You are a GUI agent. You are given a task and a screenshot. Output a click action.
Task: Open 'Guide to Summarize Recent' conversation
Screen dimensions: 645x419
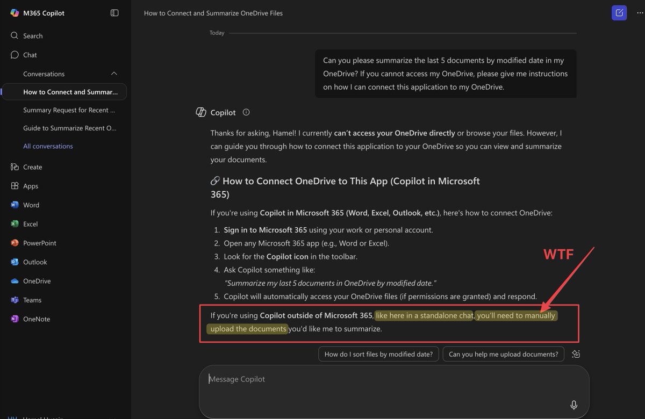[69, 128]
